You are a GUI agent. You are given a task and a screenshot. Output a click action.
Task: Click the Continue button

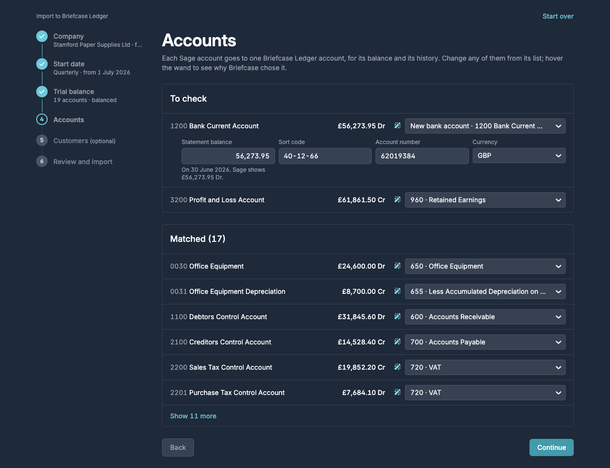click(551, 447)
